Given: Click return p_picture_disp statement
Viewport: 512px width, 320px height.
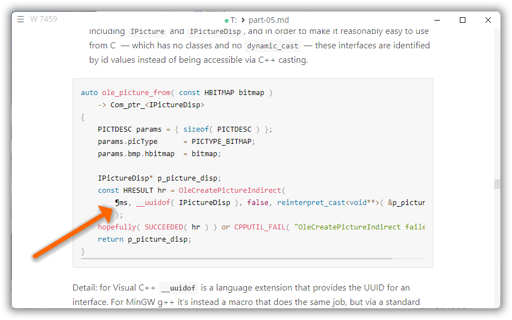Looking at the screenshot, I should 144,239.
